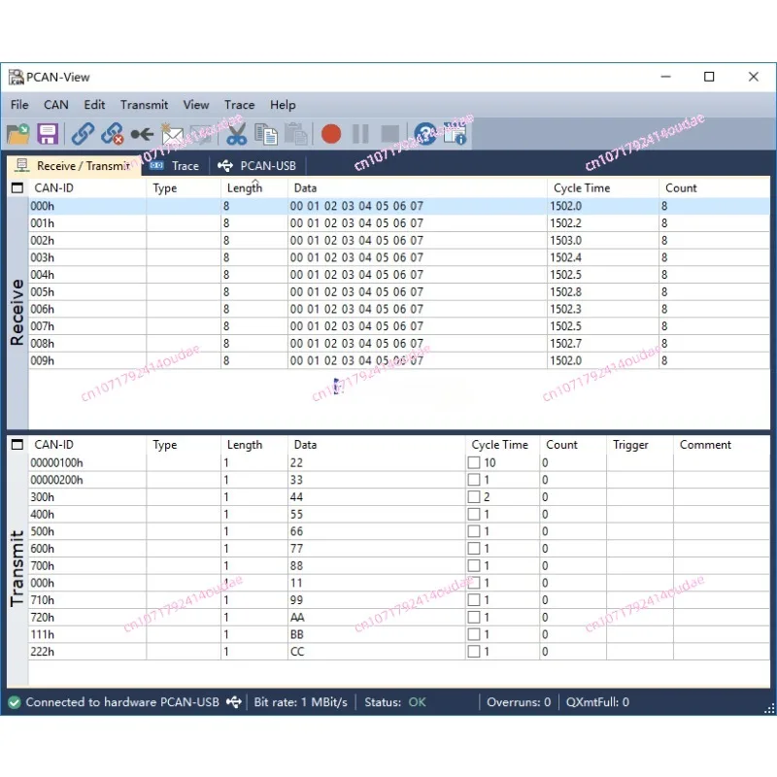Enable cycle time checkbox for message 111h
Viewport: 777px width, 777px height.
474,634
